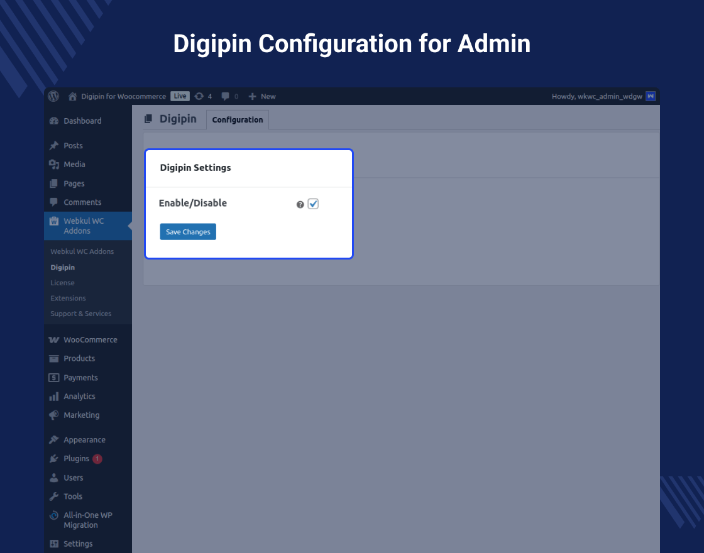Viewport: 704px width, 553px height.
Task: Click the Payments dollar icon
Action: coord(54,378)
